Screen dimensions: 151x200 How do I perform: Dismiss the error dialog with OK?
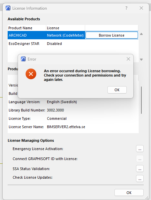coord(117,90)
